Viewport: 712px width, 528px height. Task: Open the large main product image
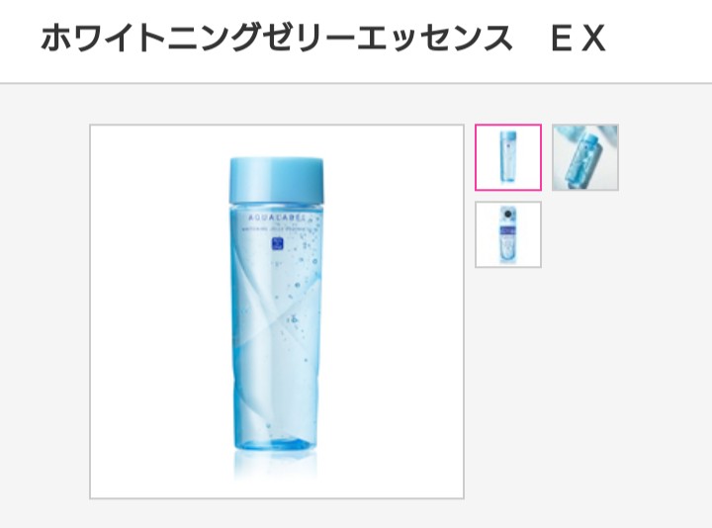click(277, 311)
